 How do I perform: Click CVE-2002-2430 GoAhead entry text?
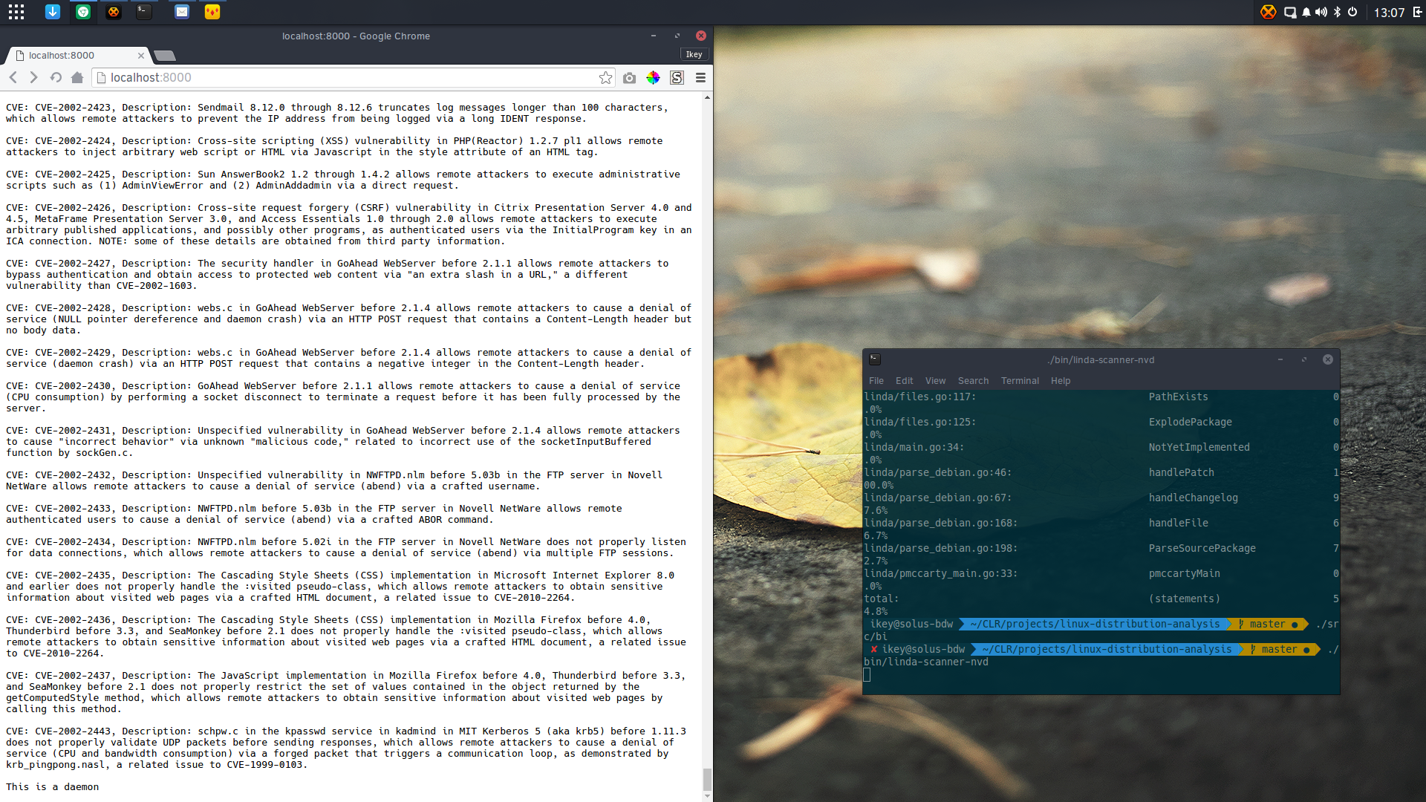pyautogui.click(x=343, y=397)
